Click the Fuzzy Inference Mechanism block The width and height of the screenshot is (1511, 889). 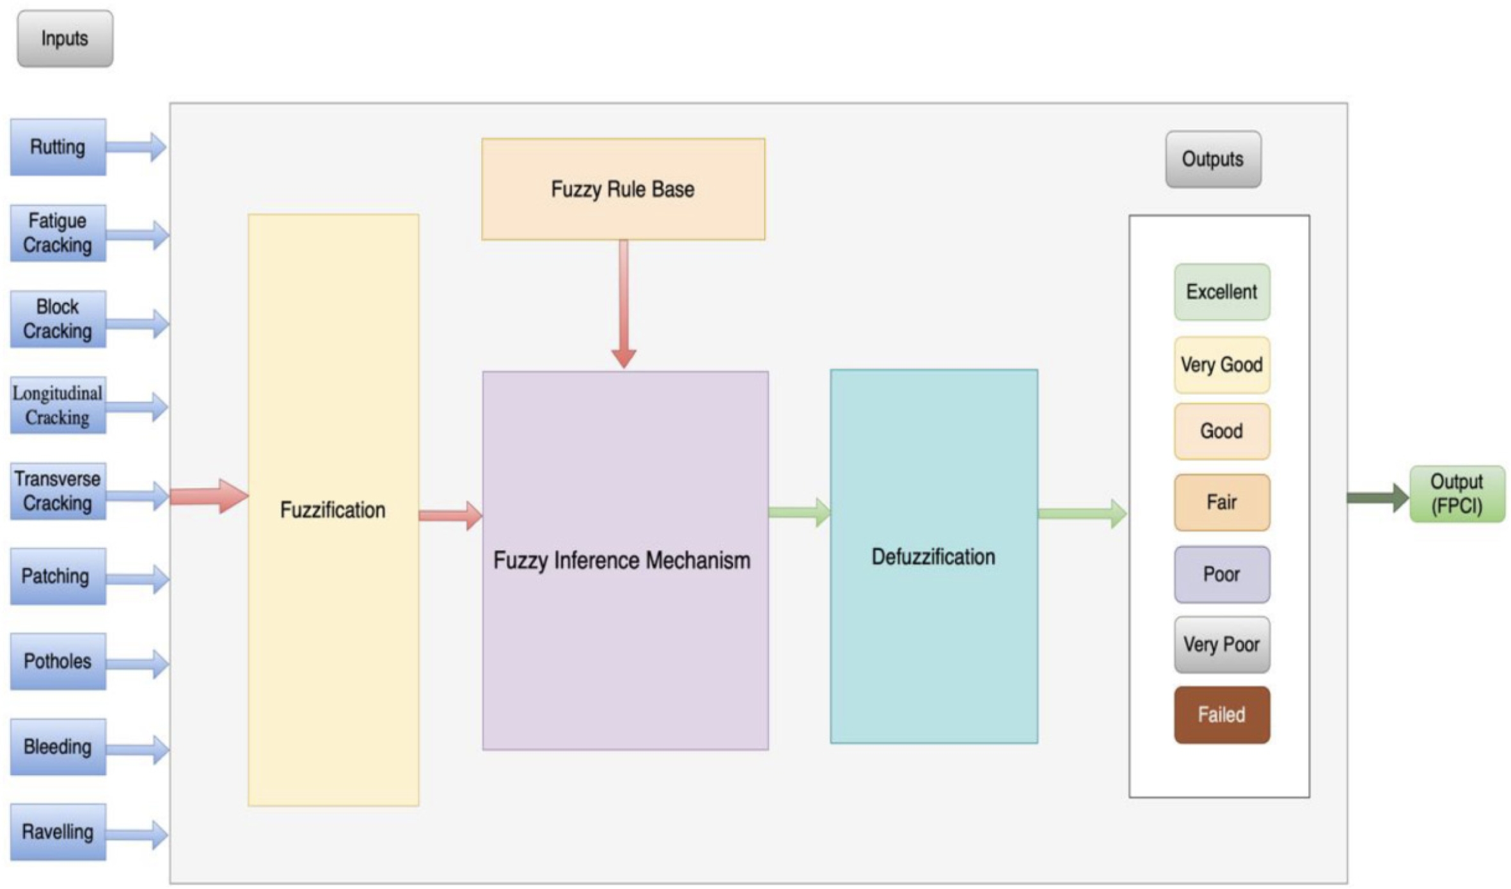[624, 560]
